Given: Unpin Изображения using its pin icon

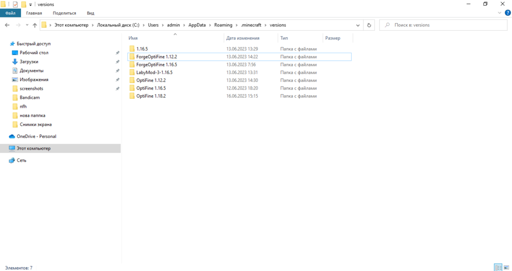Looking at the screenshot, I should click(117, 80).
